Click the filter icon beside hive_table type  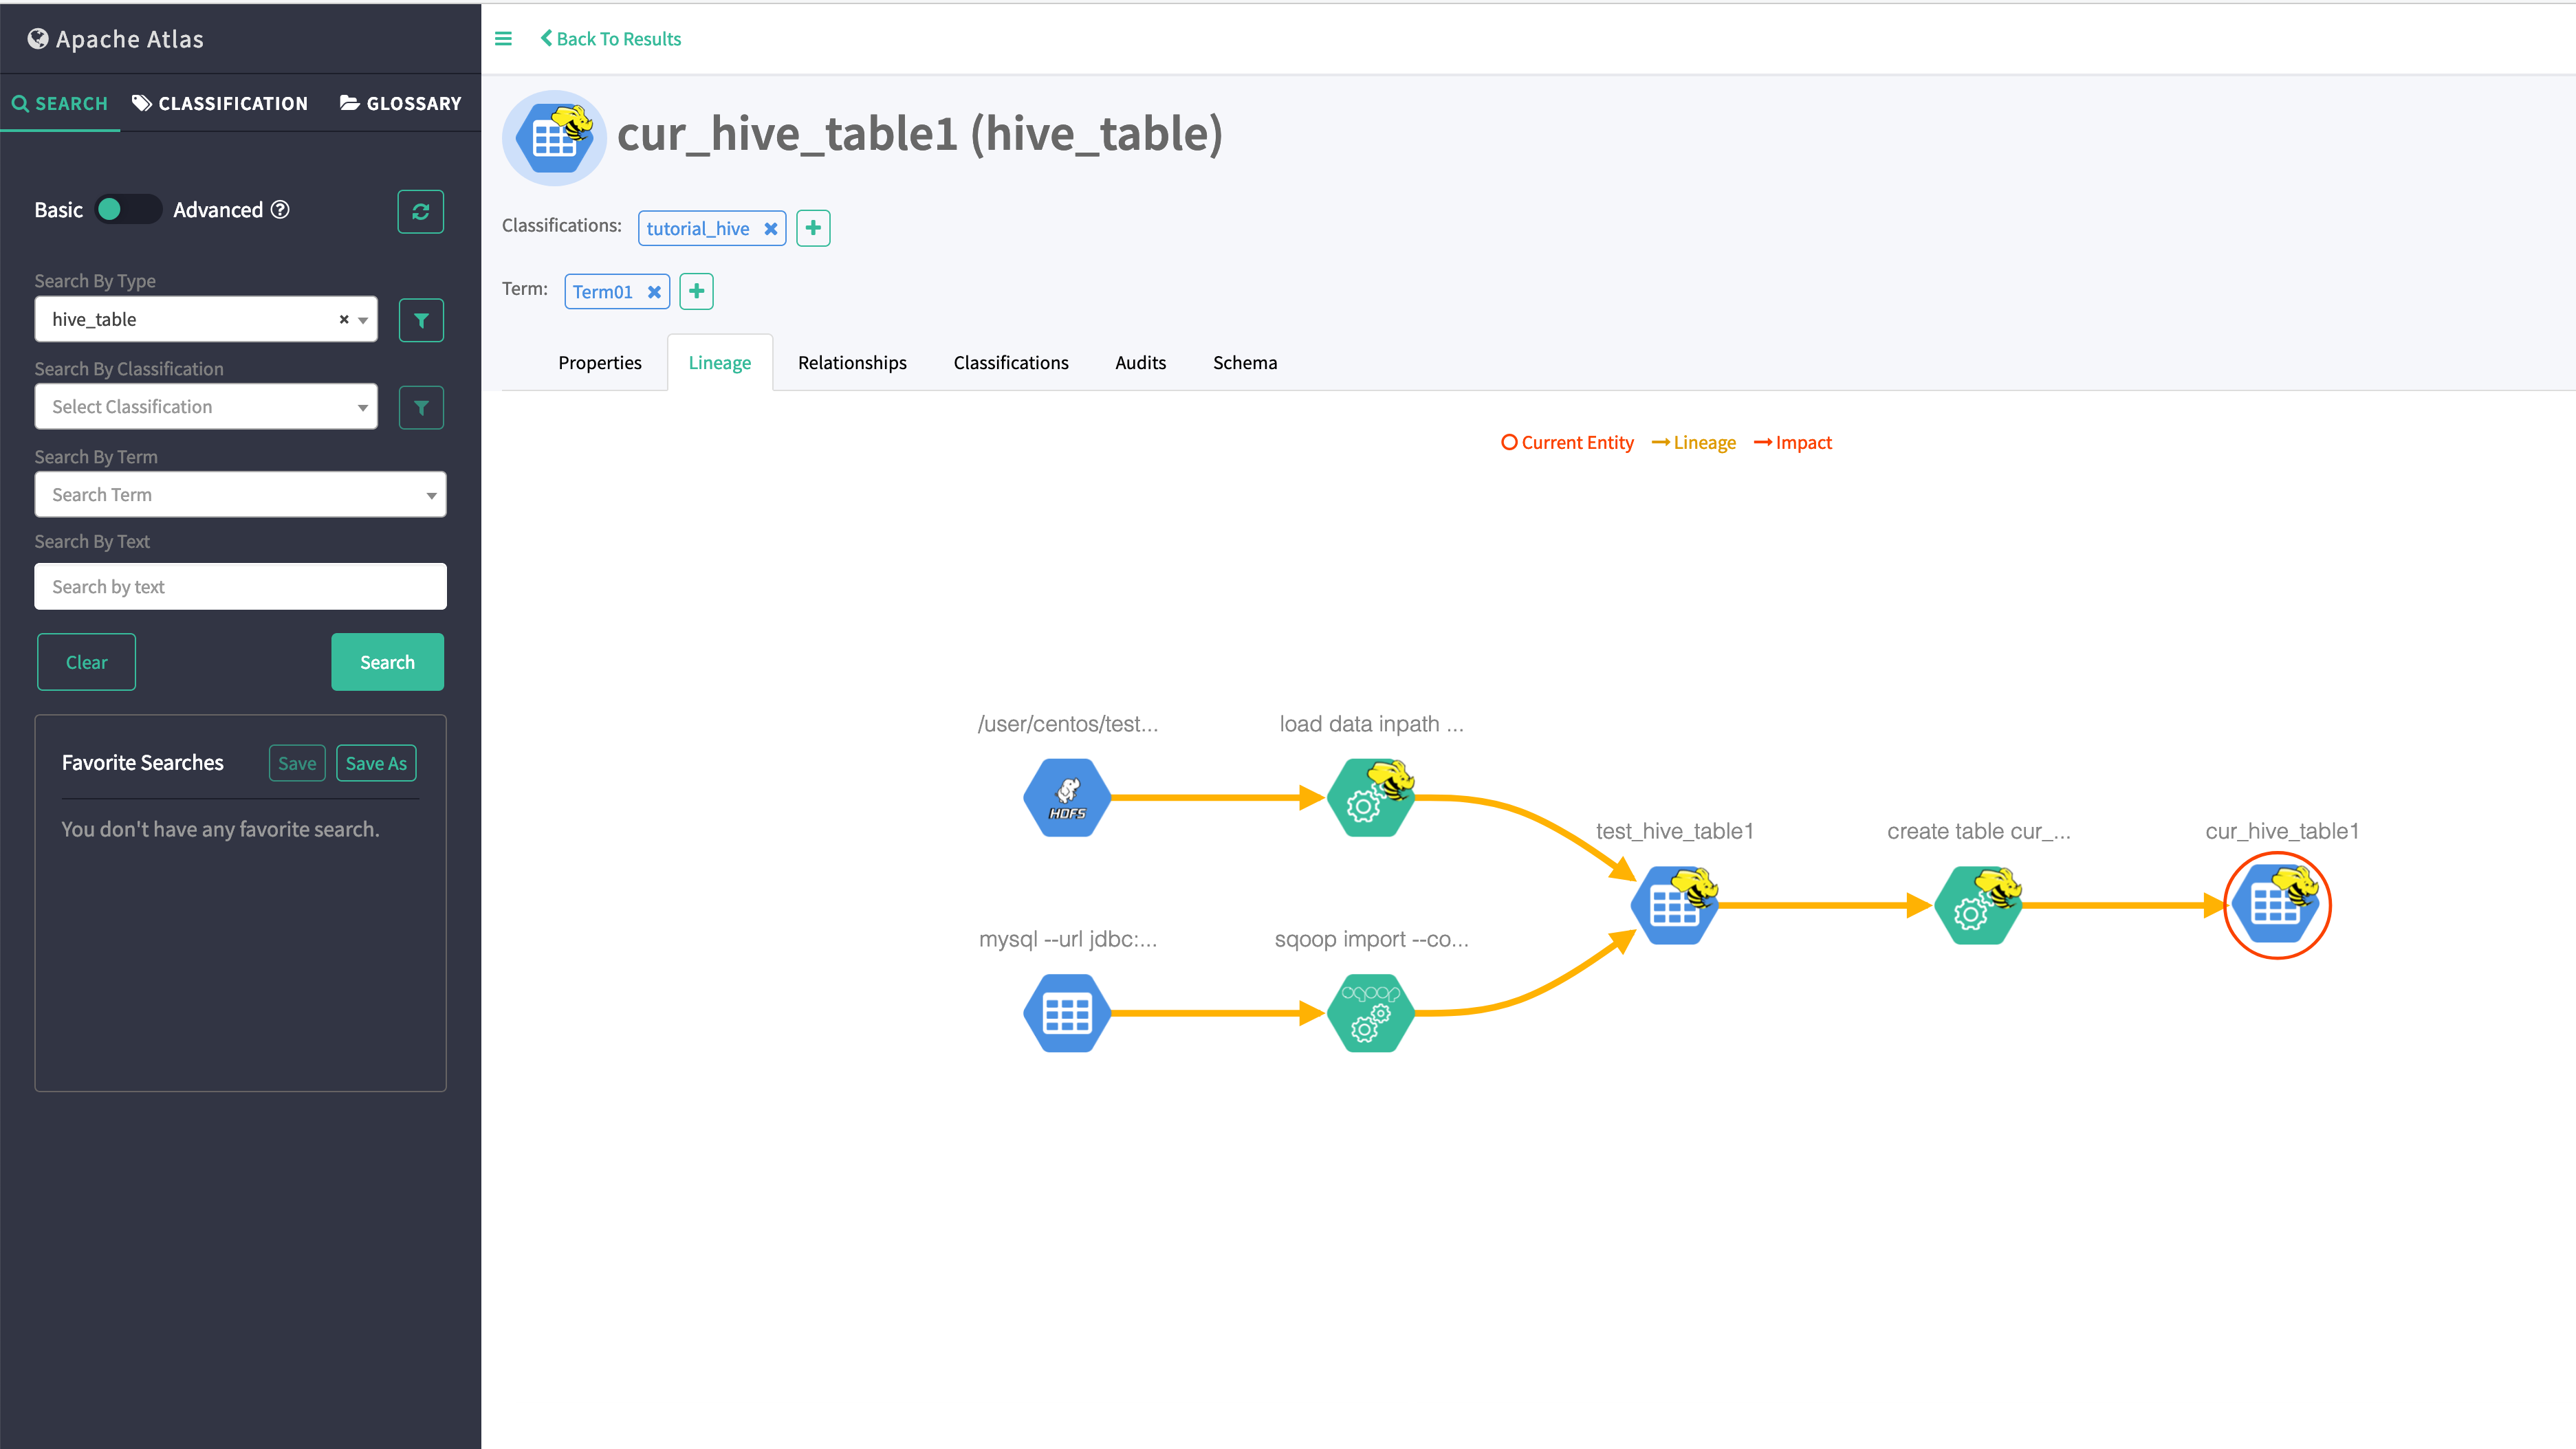420,320
